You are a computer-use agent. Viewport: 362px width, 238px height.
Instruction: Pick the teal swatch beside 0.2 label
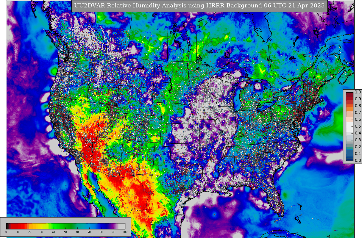coord(349,148)
